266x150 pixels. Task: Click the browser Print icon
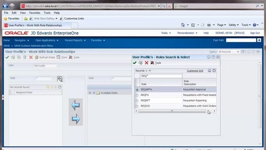point(209,25)
